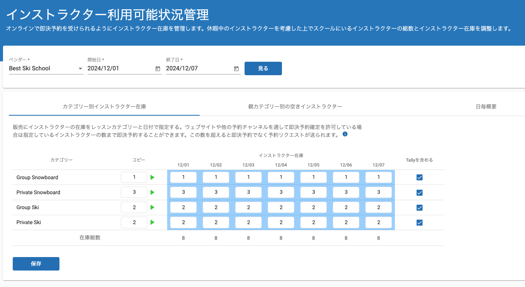Click the 見る button
The width and height of the screenshot is (525, 287).
[263, 68]
